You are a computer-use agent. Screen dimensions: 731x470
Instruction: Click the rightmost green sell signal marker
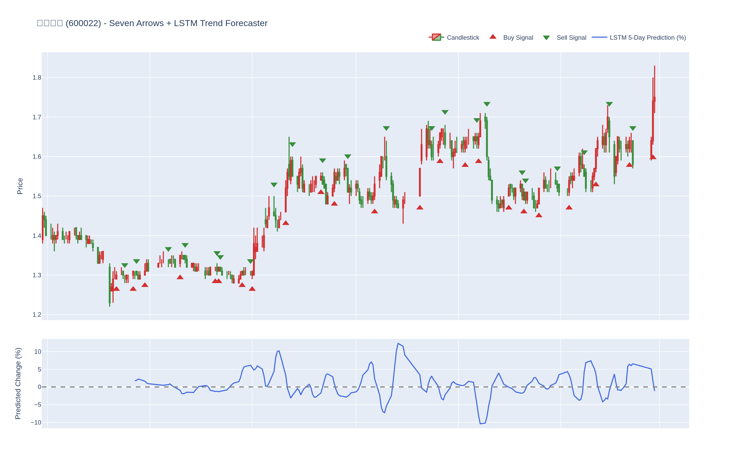(633, 128)
